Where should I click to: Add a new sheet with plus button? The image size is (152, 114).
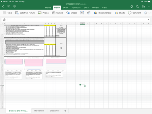[65, 111]
